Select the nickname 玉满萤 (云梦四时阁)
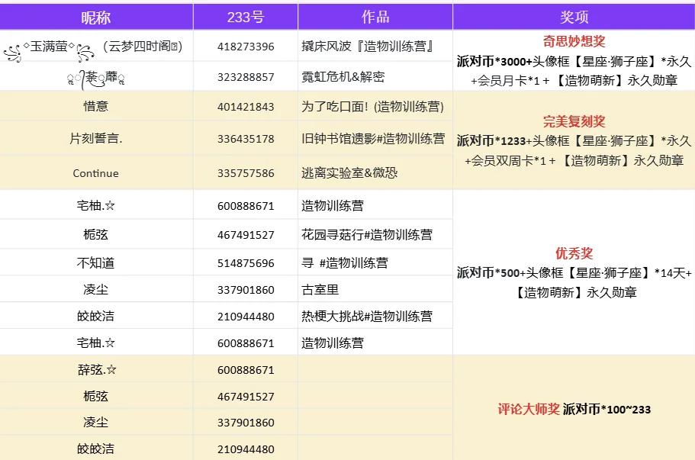Viewport: 695px width, 460px height. [93, 49]
